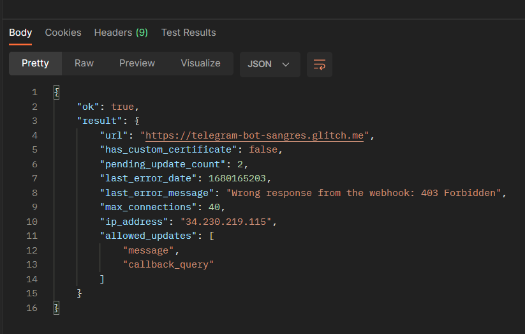525x334 pixels.
Task: Click the "ip_address" key
Action: [x=134, y=222]
